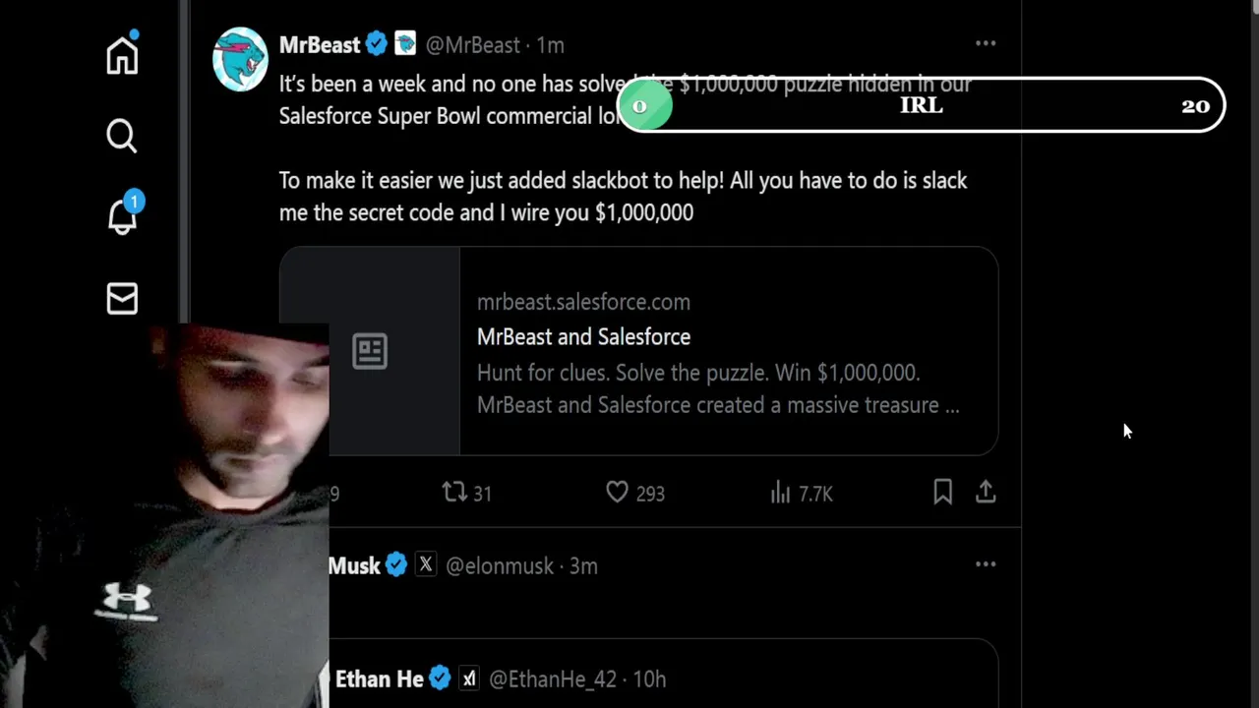Click MrBeast's verified blue checkmark badge
The image size is (1259, 708).
[376, 44]
